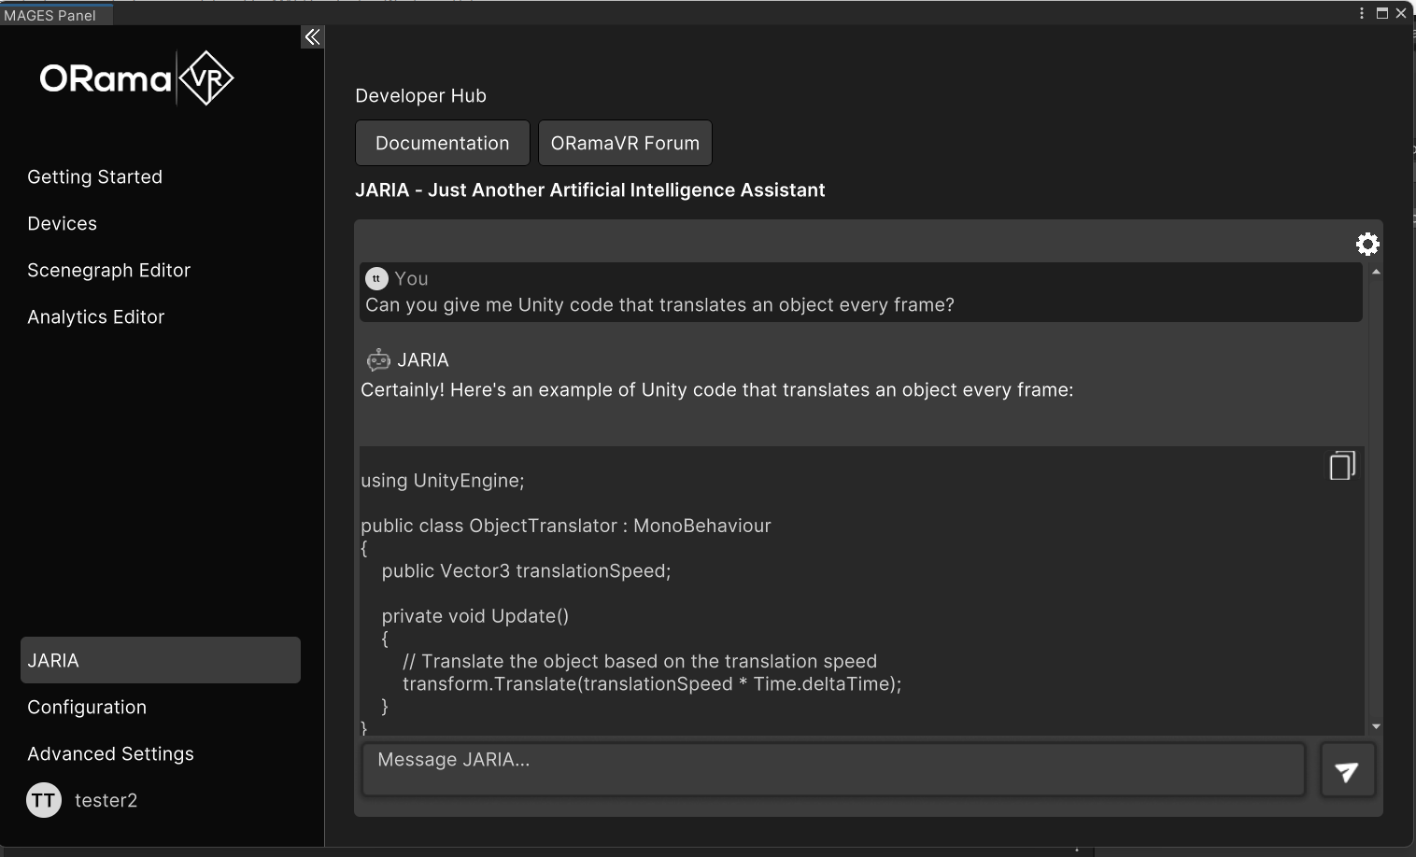Click the '// Translate the object' comment line
Screen dimensions: 1416x857
(640, 661)
